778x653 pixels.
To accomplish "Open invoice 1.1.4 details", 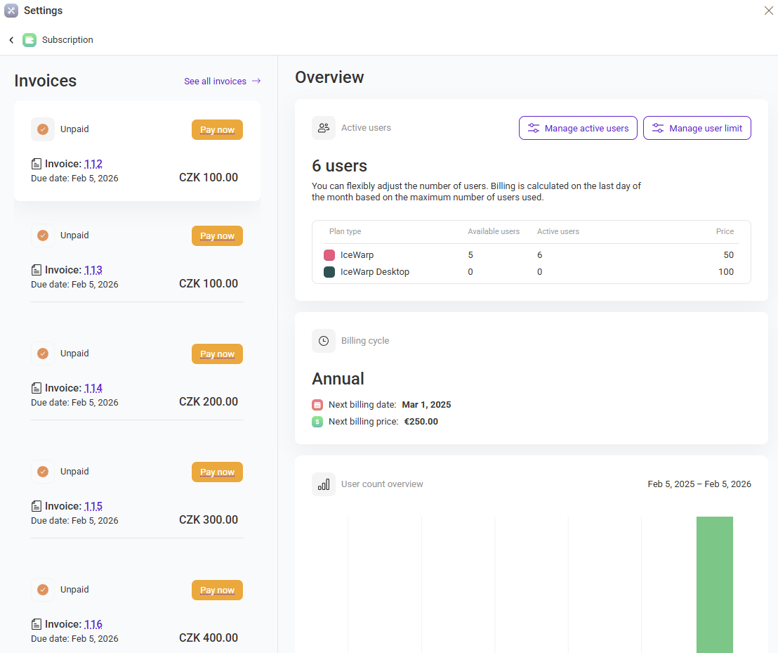I will (93, 387).
